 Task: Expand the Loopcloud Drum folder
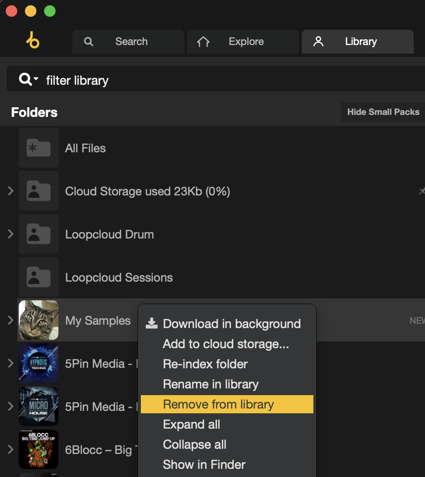pyautogui.click(x=11, y=234)
